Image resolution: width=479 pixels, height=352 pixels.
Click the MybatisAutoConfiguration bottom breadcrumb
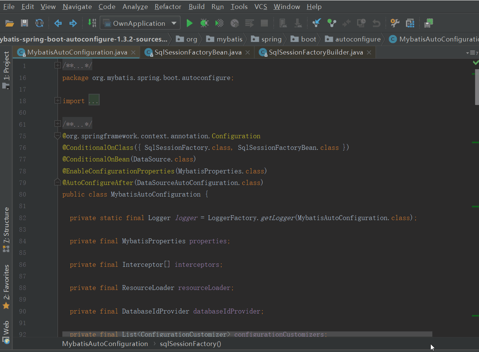point(105,344)
